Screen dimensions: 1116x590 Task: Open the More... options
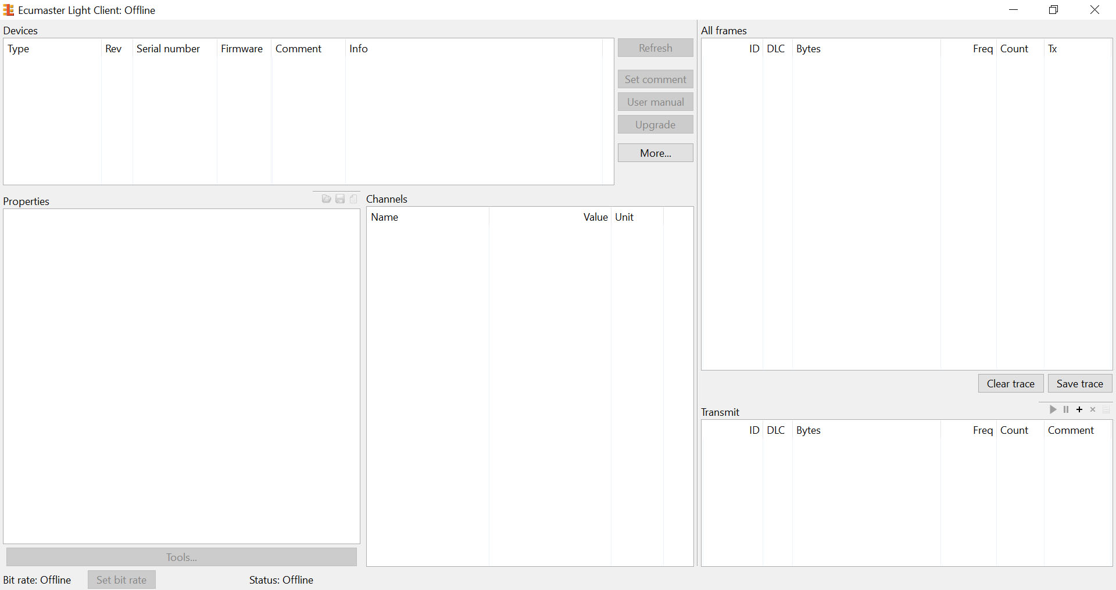point(655,153)
